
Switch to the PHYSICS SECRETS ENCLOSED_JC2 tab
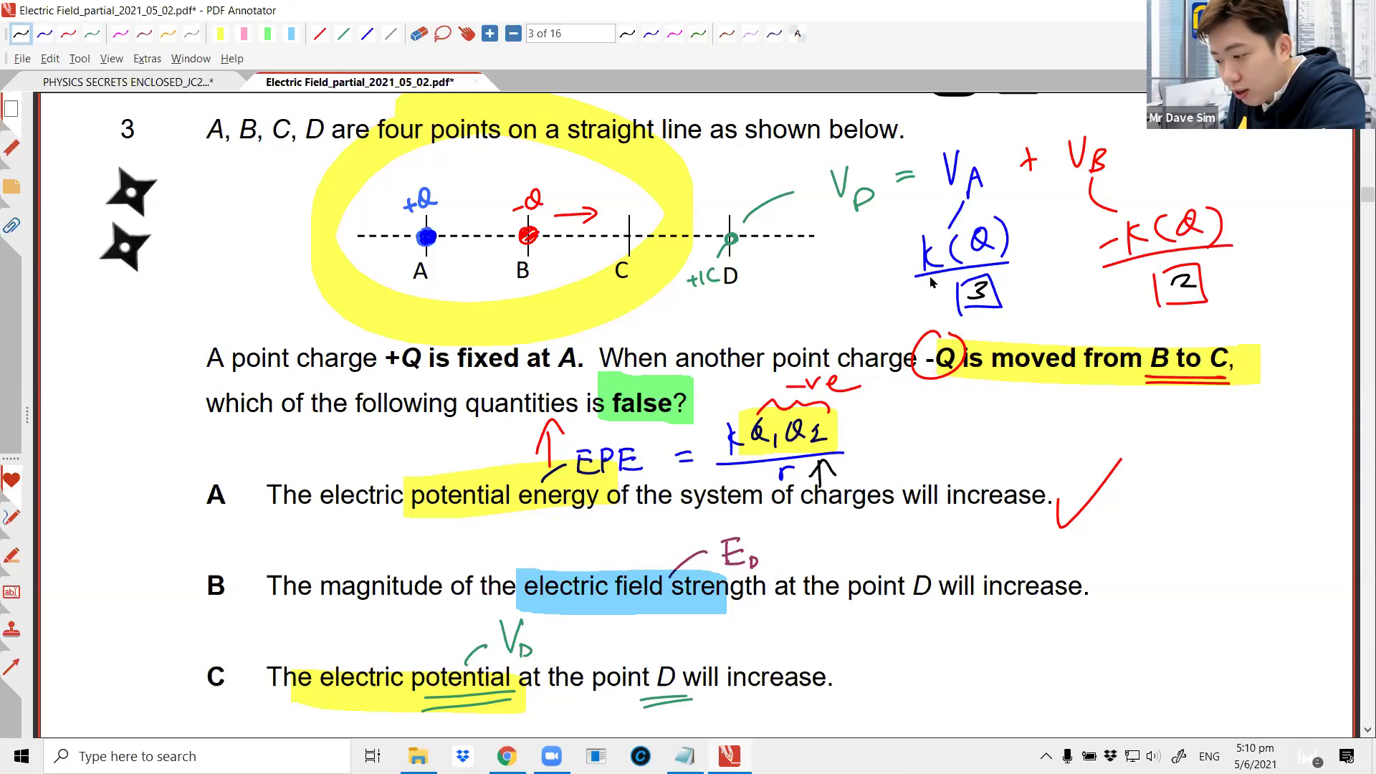[129, 82]
